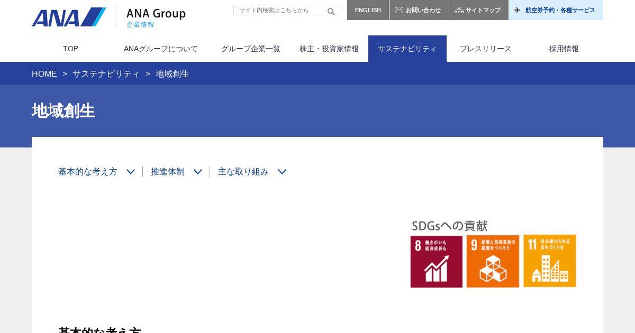Open 航空券予約・各種サービス link

[556, 10]
